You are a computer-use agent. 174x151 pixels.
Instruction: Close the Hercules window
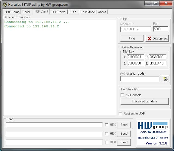[166, 4]
